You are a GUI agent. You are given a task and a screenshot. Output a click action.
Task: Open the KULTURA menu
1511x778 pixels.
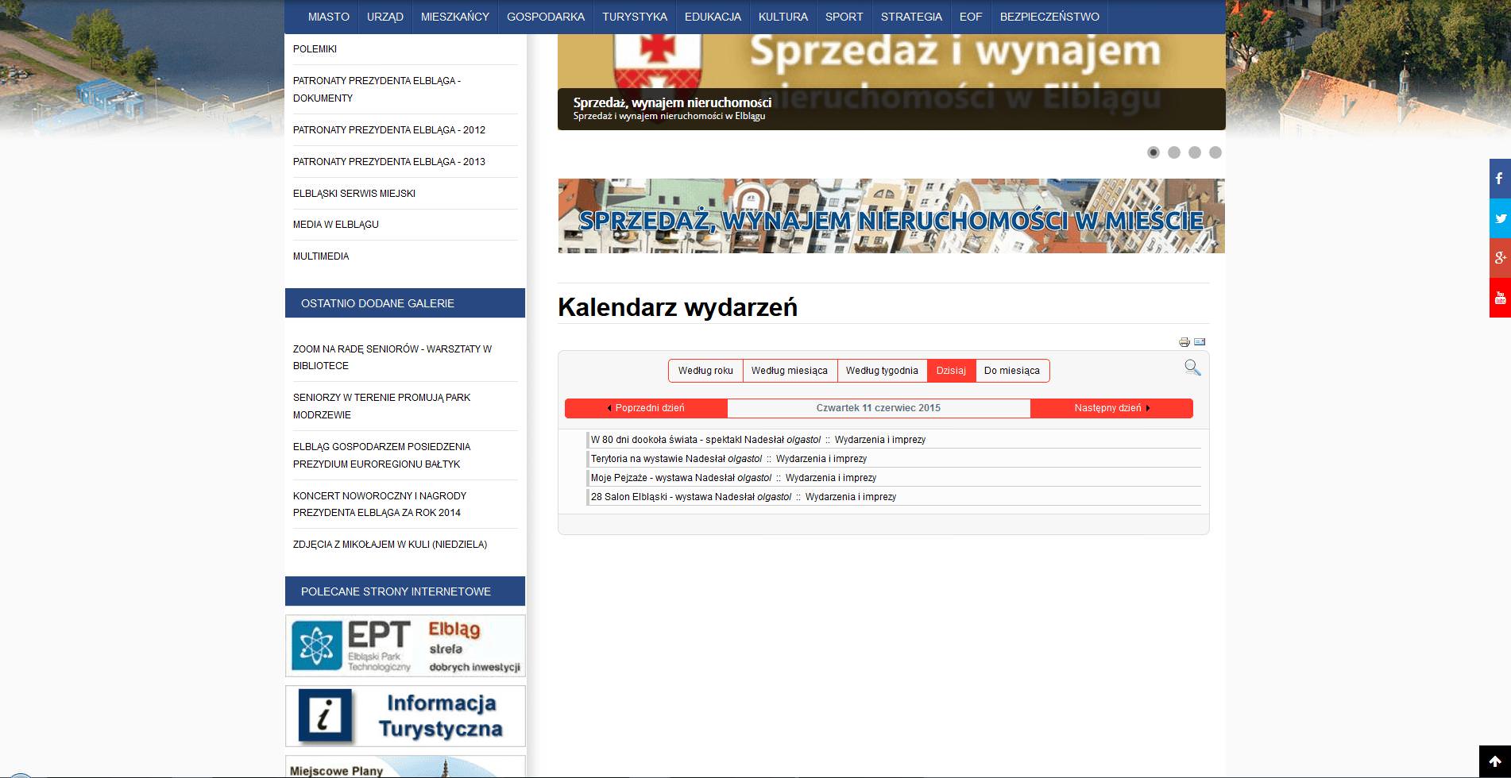click(x=783, y=16)
